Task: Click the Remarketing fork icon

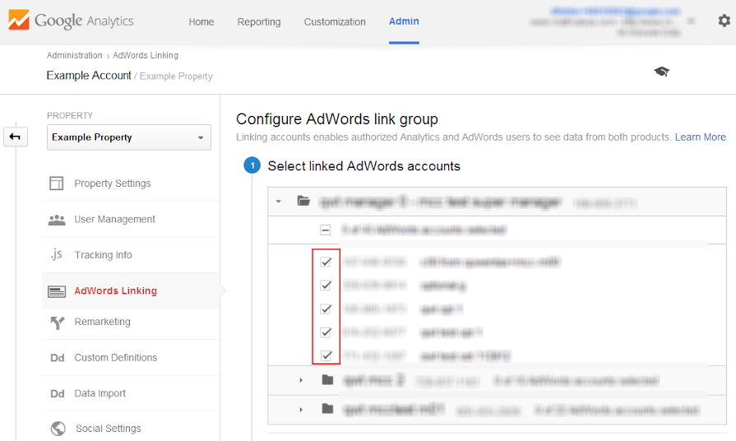Action: (x=57, y=323)
